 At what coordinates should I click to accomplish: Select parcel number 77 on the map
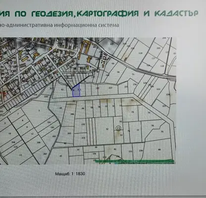coord(138,130)
